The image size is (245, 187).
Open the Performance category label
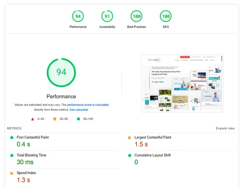78,27
